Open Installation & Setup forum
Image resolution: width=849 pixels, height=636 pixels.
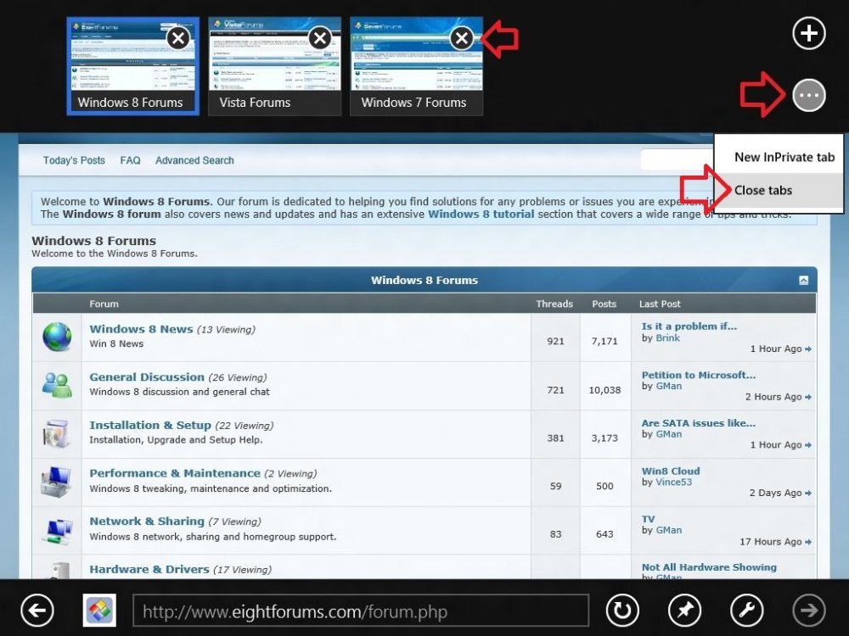click(x=150, y=425)
